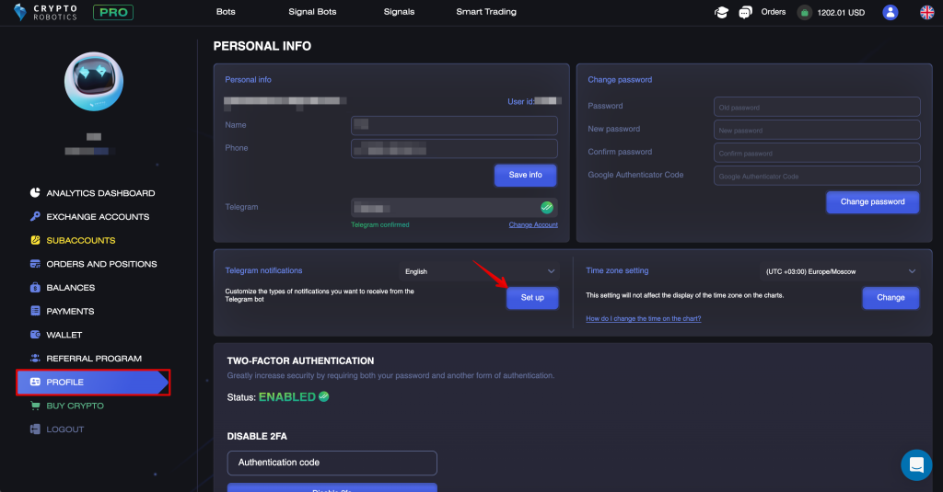
Task: Expand the time zone dropdown
Action: (x=839, y=271)
